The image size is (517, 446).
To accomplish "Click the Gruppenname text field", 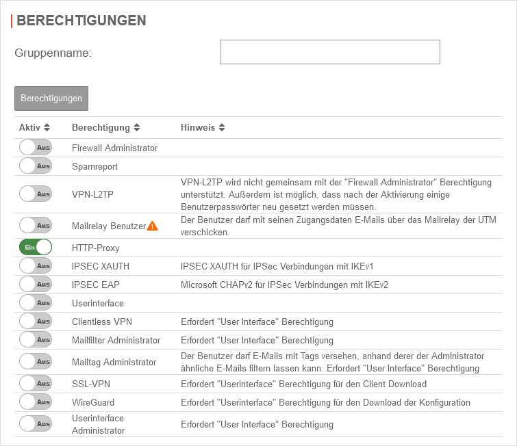I will 329,52.
